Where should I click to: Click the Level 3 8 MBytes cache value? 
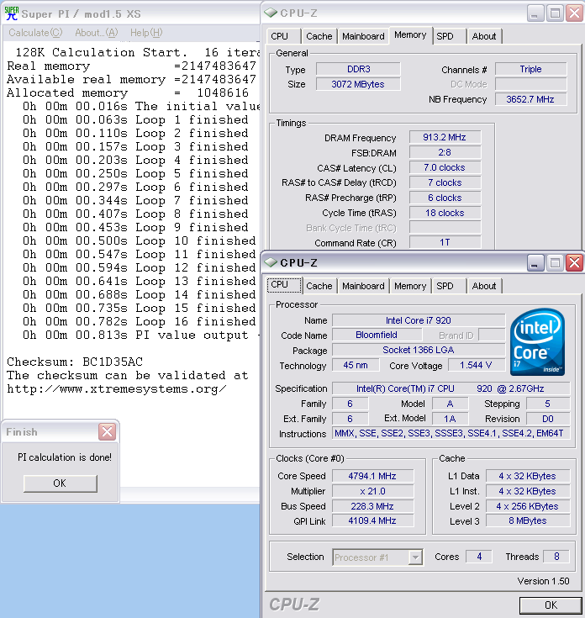click(x=528, y=520)
